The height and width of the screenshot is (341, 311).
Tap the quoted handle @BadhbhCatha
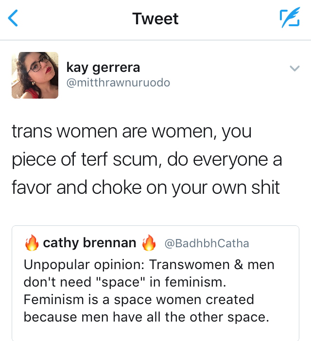coord(207,243)
